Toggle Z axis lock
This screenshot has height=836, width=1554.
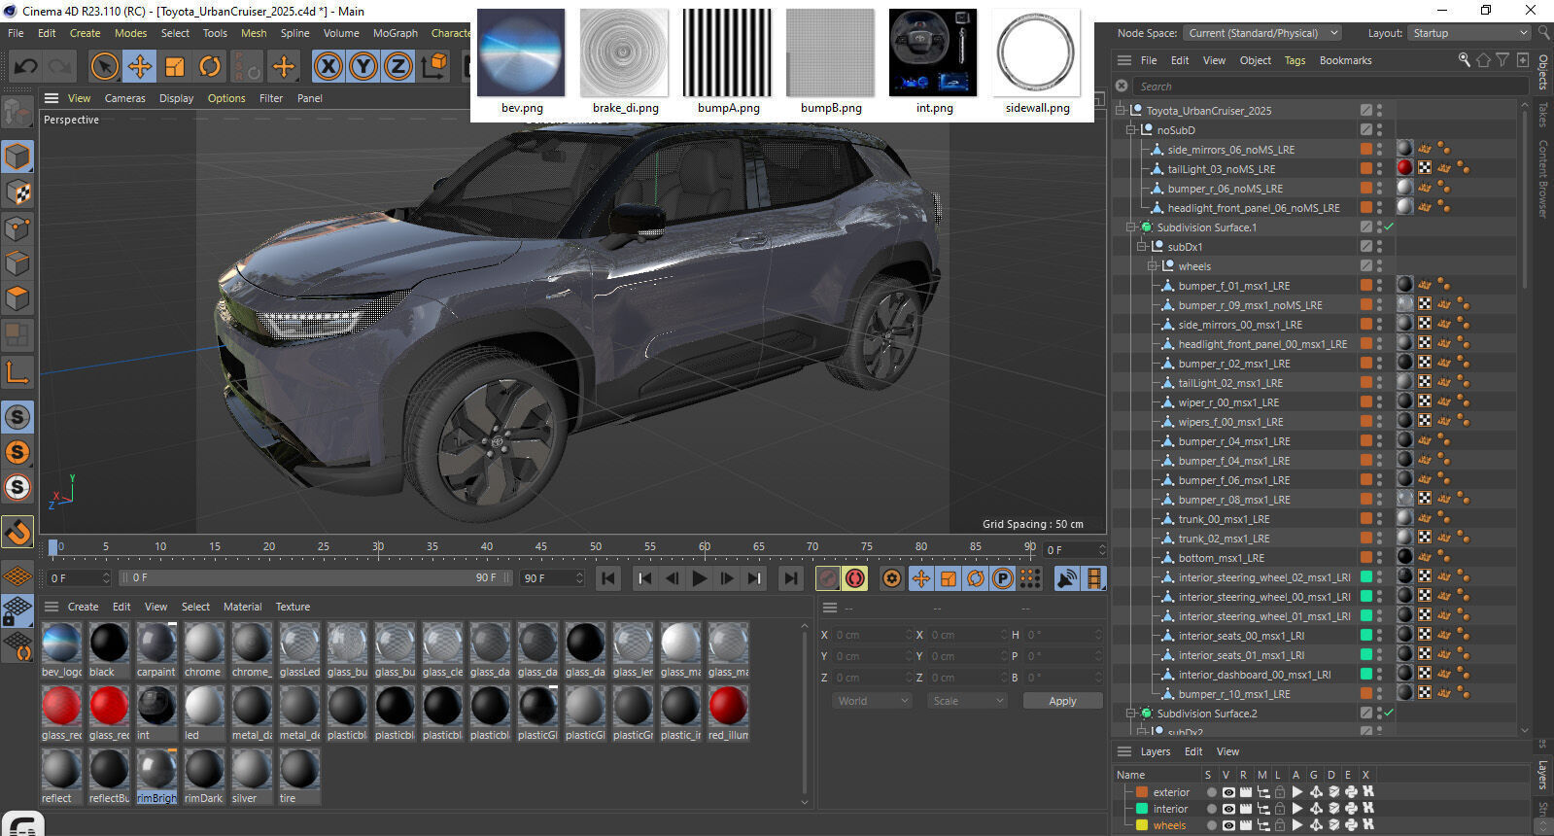398,66
